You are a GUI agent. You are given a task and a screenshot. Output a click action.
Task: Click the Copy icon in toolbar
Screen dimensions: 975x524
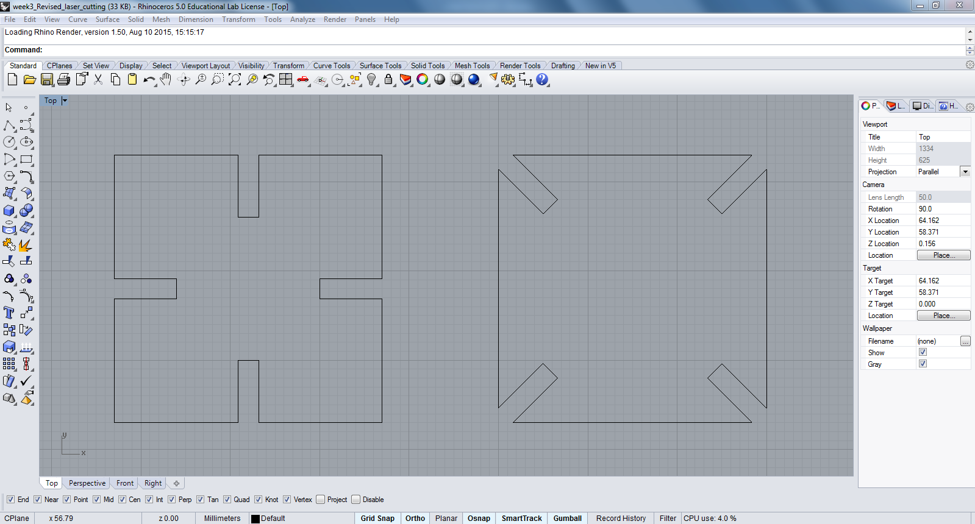click(115, 79)
